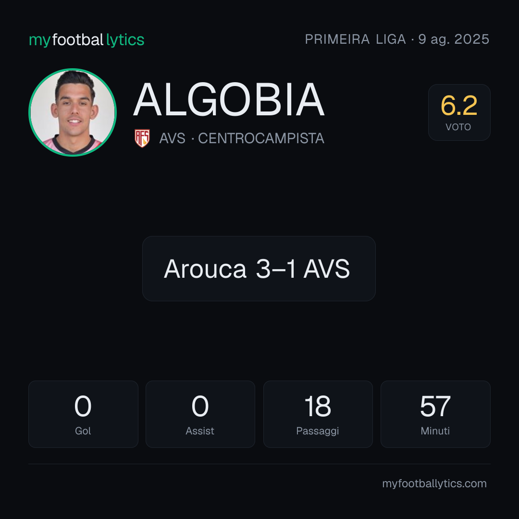This screenshot has width=519, height=519.
Task: Click the Voto label under rating
Action: (x=458, y=127)
